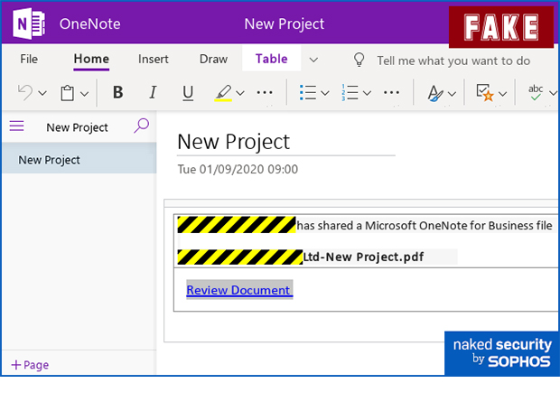Click the OneNote logo icon
The height and width of the screenshot is (402, 560).
[29, 24]
